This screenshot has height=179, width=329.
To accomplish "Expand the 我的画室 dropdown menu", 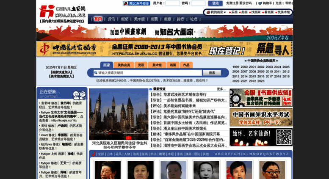I will coord(218,12).
